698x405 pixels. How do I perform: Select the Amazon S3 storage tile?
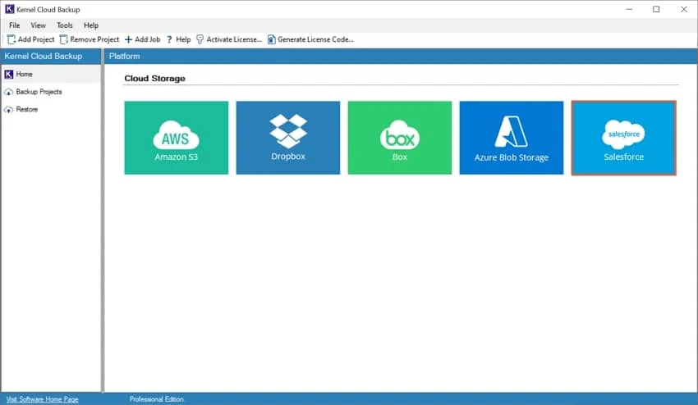coord(177,138)
